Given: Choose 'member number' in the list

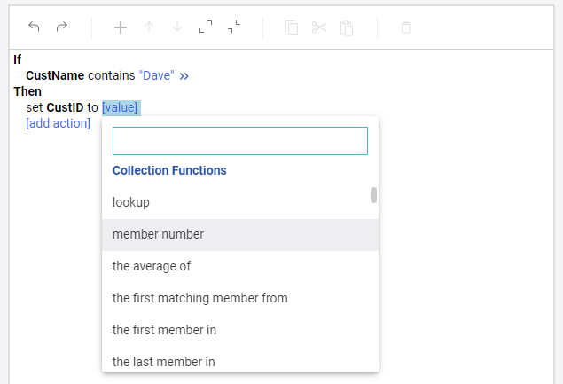Looking at the screenshot, I should pyautogui.click(x=158, y=234).
